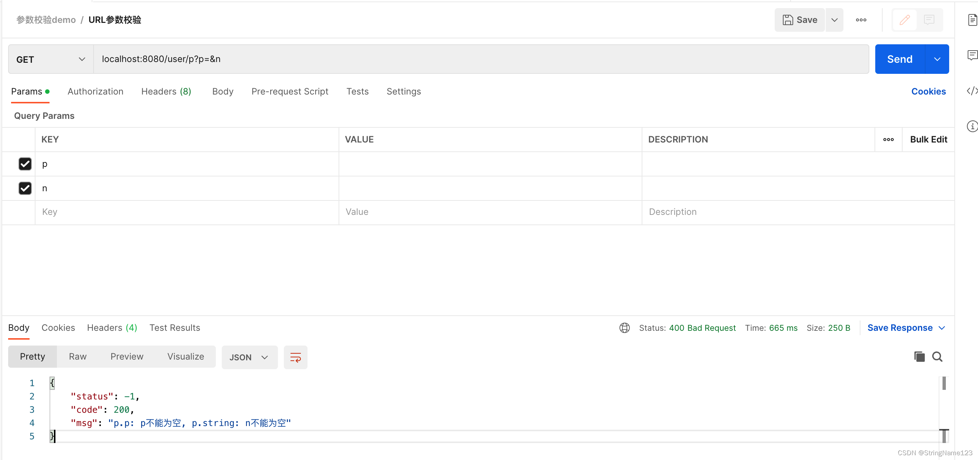
Task: Open column options three-dot menu beside Bulk Edit
Action: [x=888, y=140]
